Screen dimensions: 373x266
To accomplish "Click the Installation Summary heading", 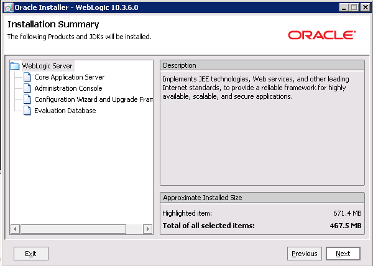I will 53,24.
